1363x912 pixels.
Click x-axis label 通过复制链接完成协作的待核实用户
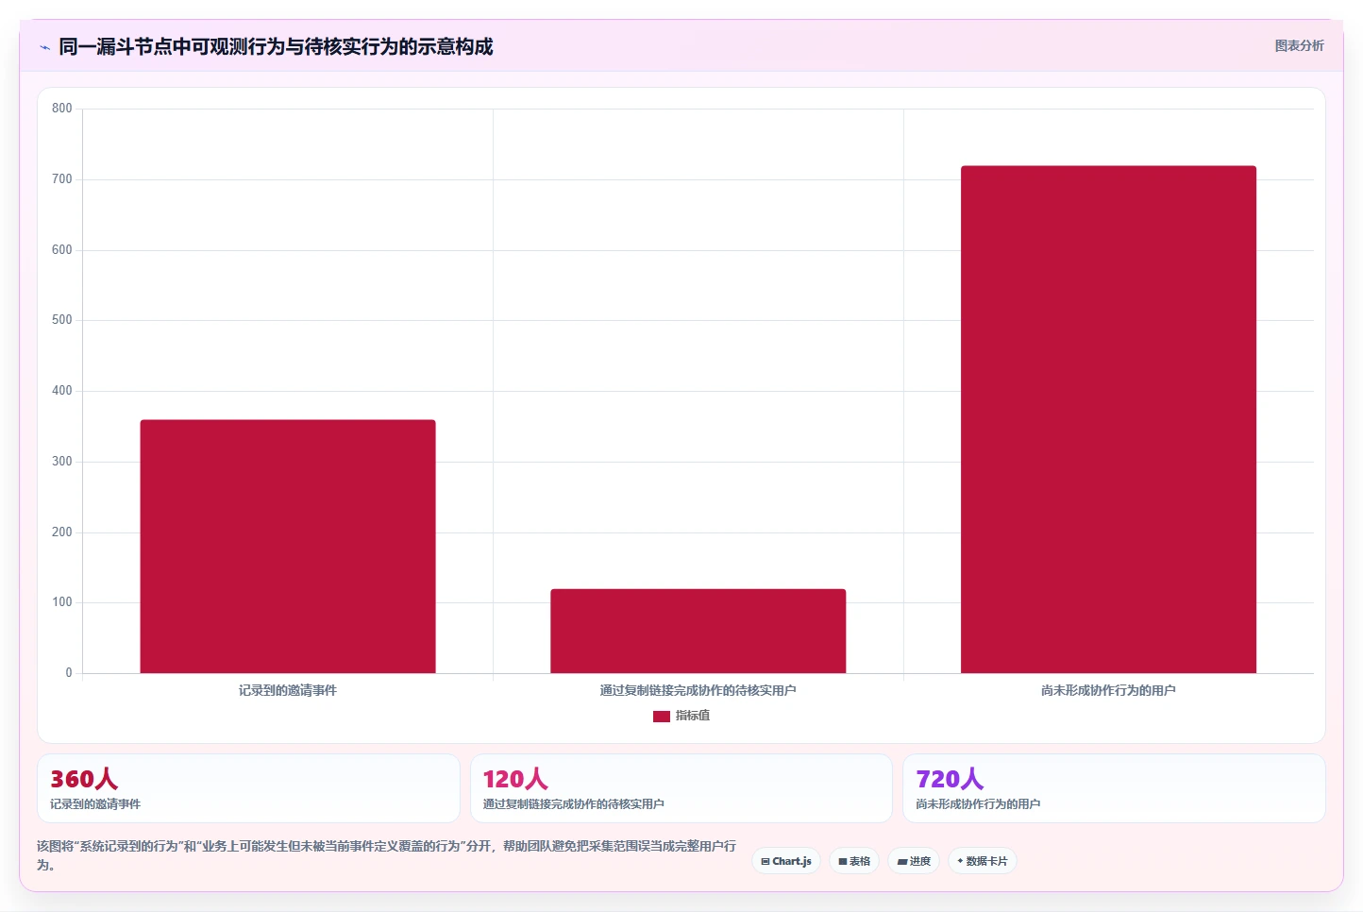(698, 690)
